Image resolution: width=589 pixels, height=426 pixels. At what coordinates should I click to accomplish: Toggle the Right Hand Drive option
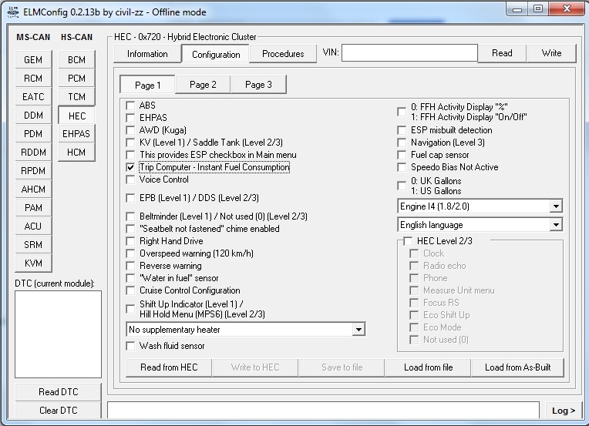[131, 241]
